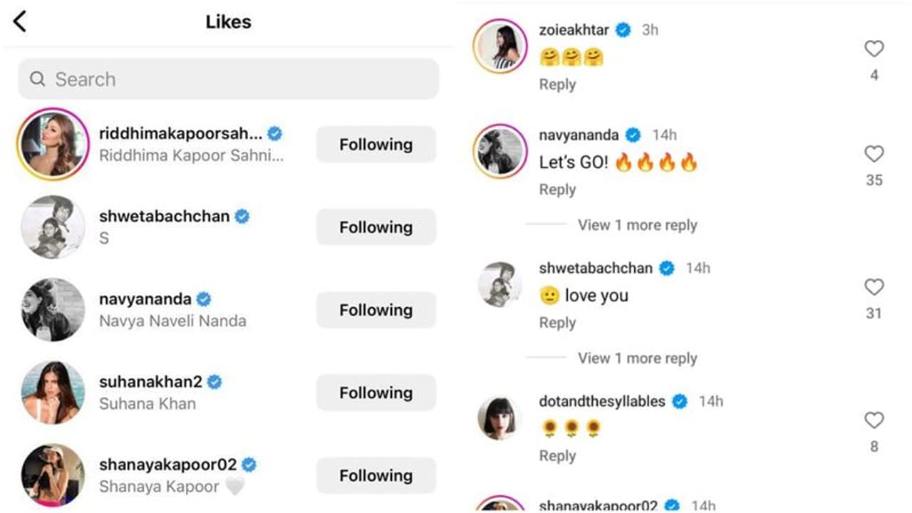The width and height of the screenshot is (912, 513).
Task: Reply to zoieakhtar's comment
Action: pyautogui.click(x=557, y=84)
